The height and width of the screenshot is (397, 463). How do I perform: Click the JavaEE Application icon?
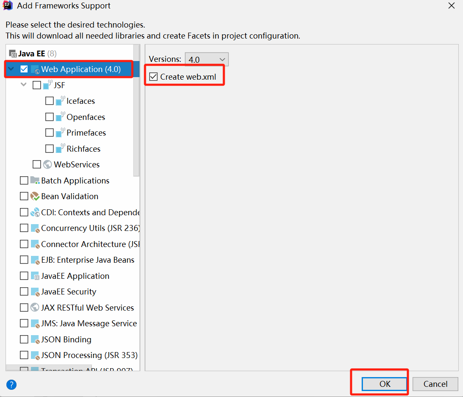point(35,276)
